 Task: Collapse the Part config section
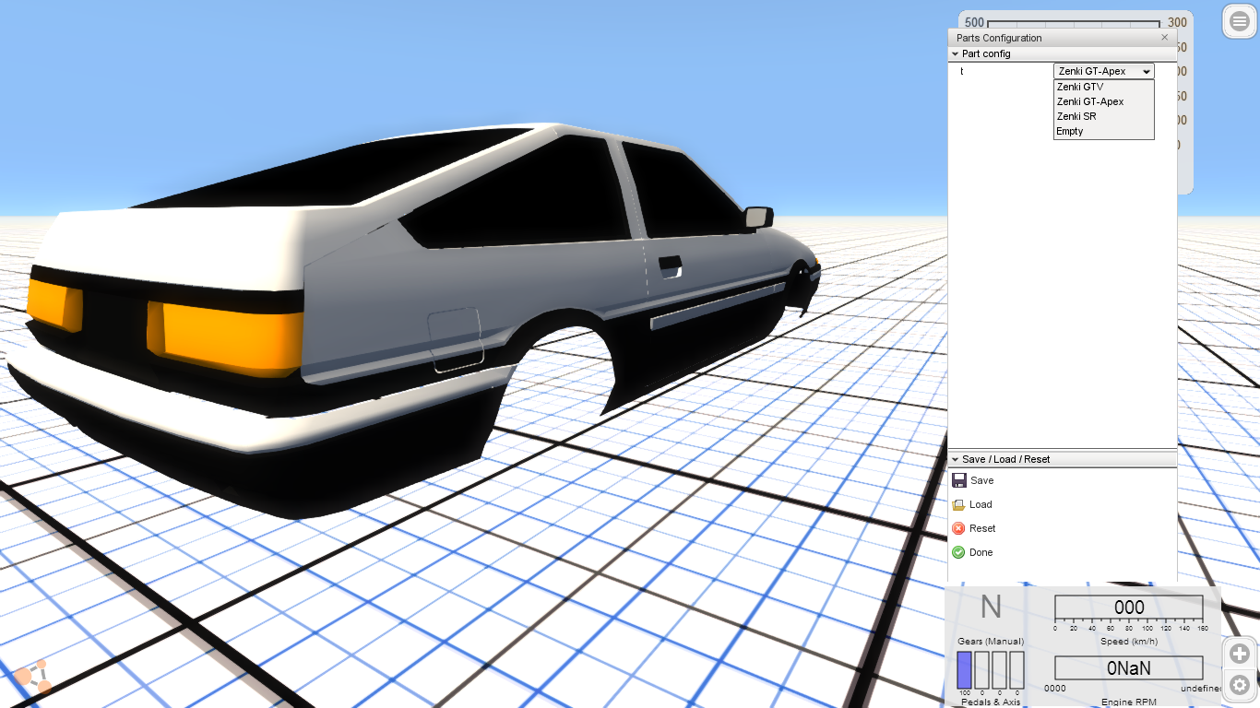pos(956,53)
